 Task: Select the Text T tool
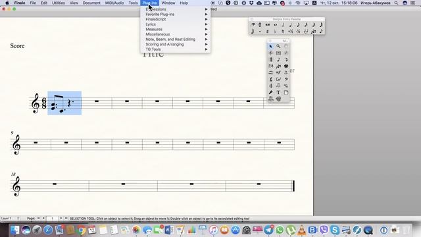(x=278, y=92)
